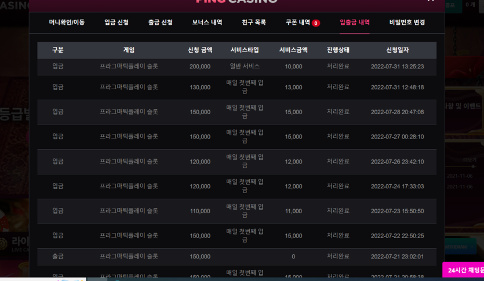
Task: Open the 24시간 채팅 chat button
Action: click(x=464, y=270)
